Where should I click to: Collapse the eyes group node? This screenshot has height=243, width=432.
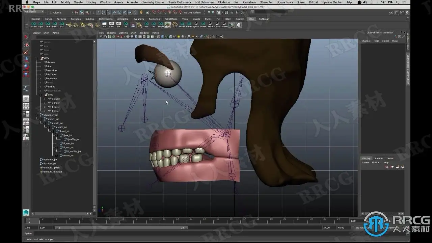click(x=40, y=95)
